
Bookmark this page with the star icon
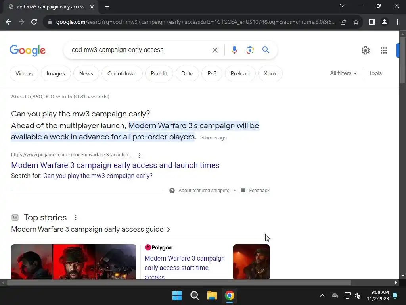point(356,22)
